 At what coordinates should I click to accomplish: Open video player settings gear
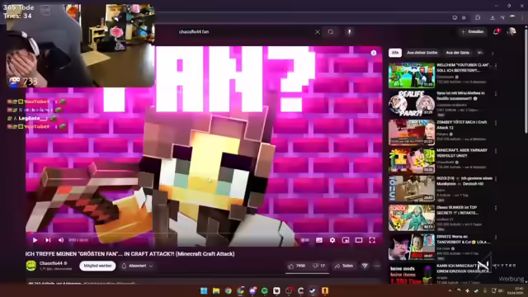coord(332,240)
